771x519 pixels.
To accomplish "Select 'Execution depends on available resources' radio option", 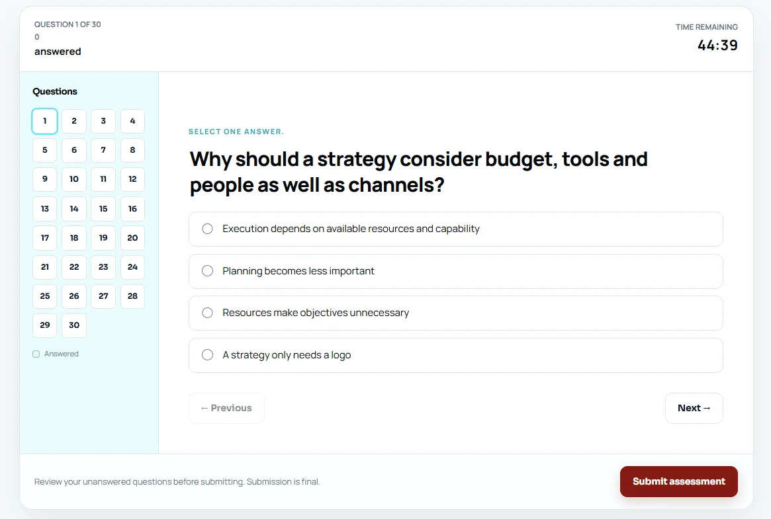I will pyautogui.click(x=455, y=229).
